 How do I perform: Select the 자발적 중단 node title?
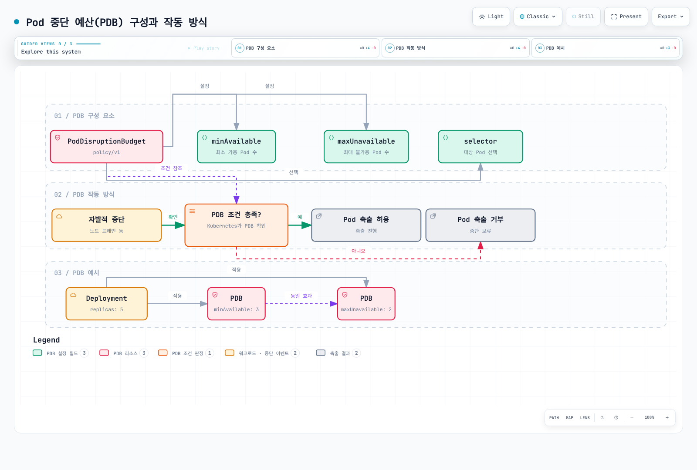[106, 220]
